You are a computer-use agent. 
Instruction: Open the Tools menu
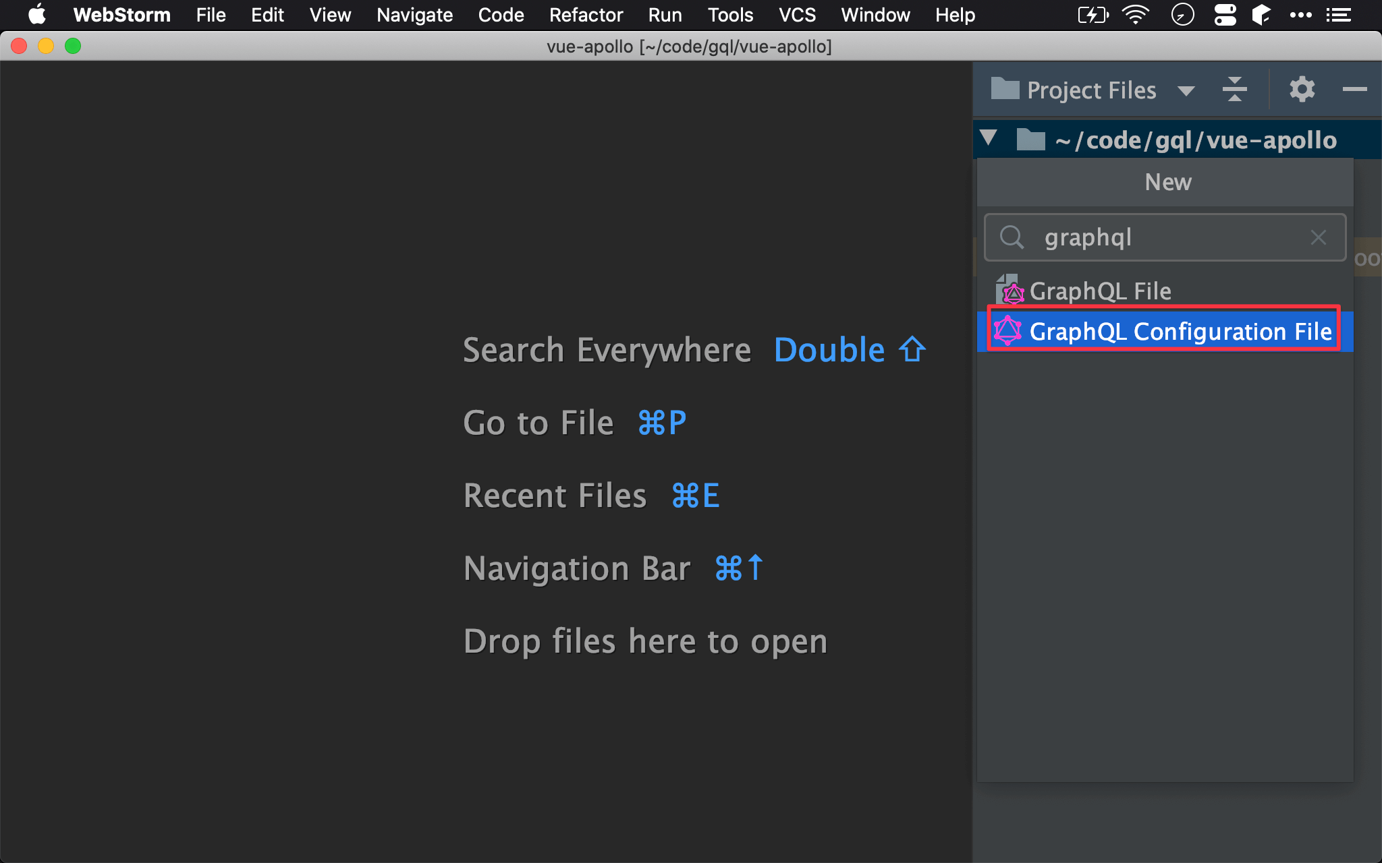click(730, 15)
